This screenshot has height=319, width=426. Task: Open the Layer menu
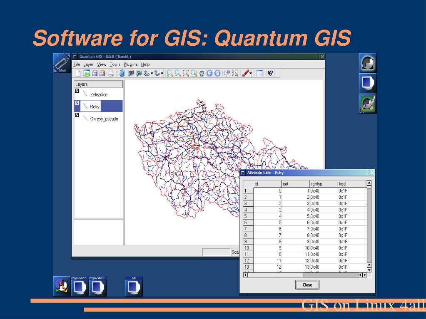pyautogui.click(x=88, y=64)
